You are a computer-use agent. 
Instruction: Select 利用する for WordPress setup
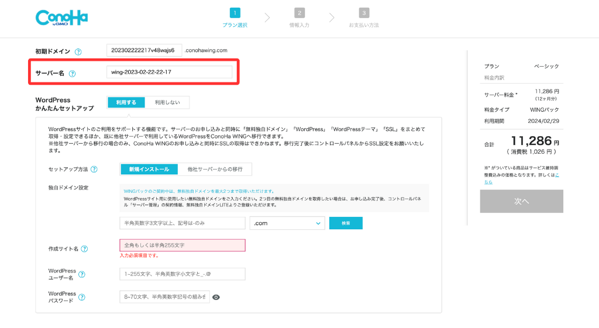click(x=126, y=102)
